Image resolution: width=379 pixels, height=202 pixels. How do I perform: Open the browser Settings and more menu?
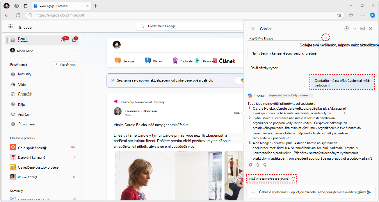pyautogui.click(x=362, y=15)
